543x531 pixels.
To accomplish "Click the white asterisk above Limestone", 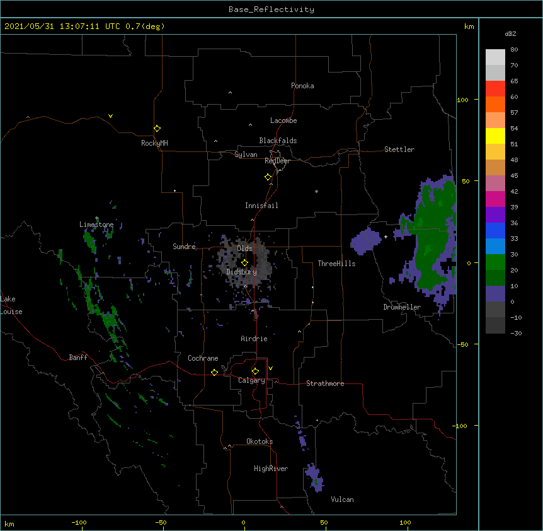I will click(97, 218).
